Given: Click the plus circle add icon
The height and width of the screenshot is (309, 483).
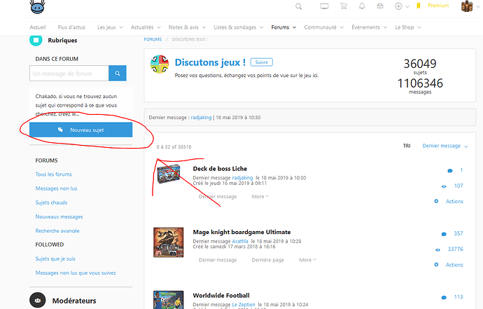Looking at the screenshot, I should pyautogui.click(x=398, y=6).
